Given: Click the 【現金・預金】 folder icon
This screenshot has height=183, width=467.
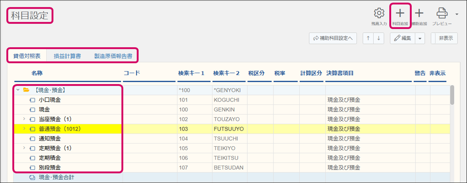Looking at the screenshot, I should tap(26, 90).
